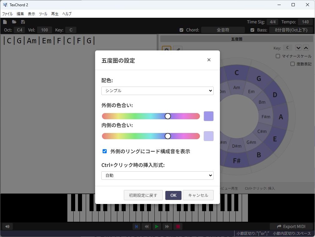Click the キャンセル button
The image size is (315, 237).
pyautogui.click(x=198, y=195)
